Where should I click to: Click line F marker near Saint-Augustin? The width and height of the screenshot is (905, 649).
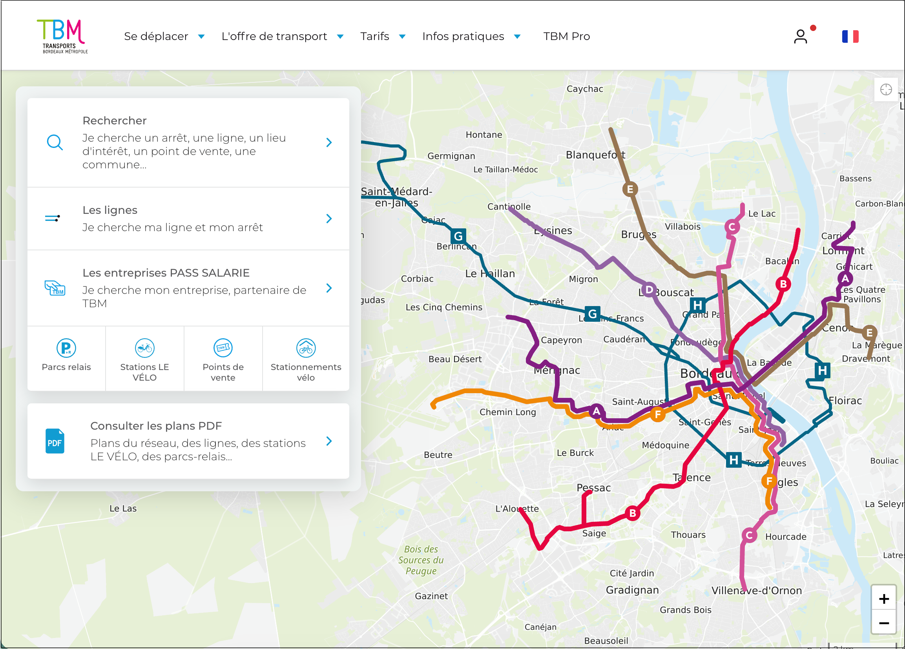pos(658,414)
